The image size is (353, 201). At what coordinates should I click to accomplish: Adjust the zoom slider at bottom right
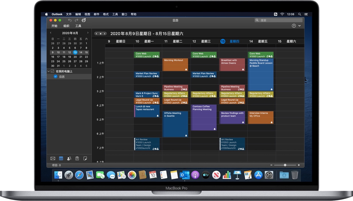[x=285, y=165]
